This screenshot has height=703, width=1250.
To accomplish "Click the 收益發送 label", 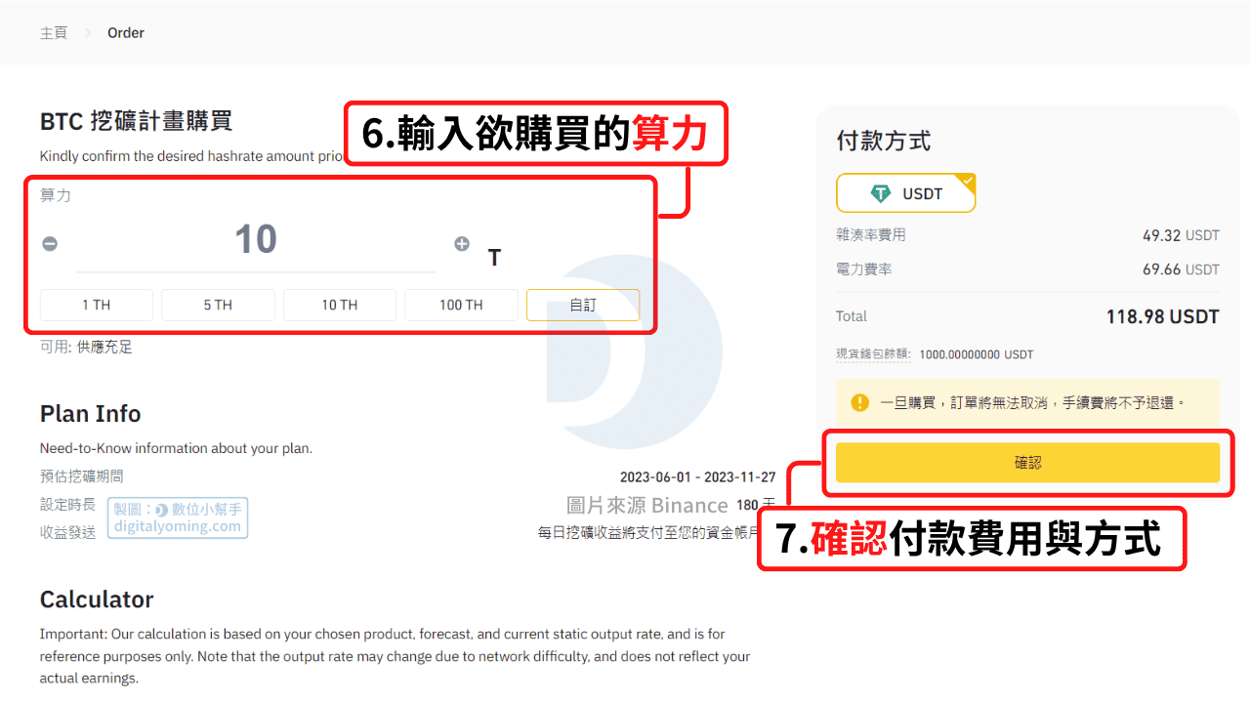I will click(x=68, y=533).
